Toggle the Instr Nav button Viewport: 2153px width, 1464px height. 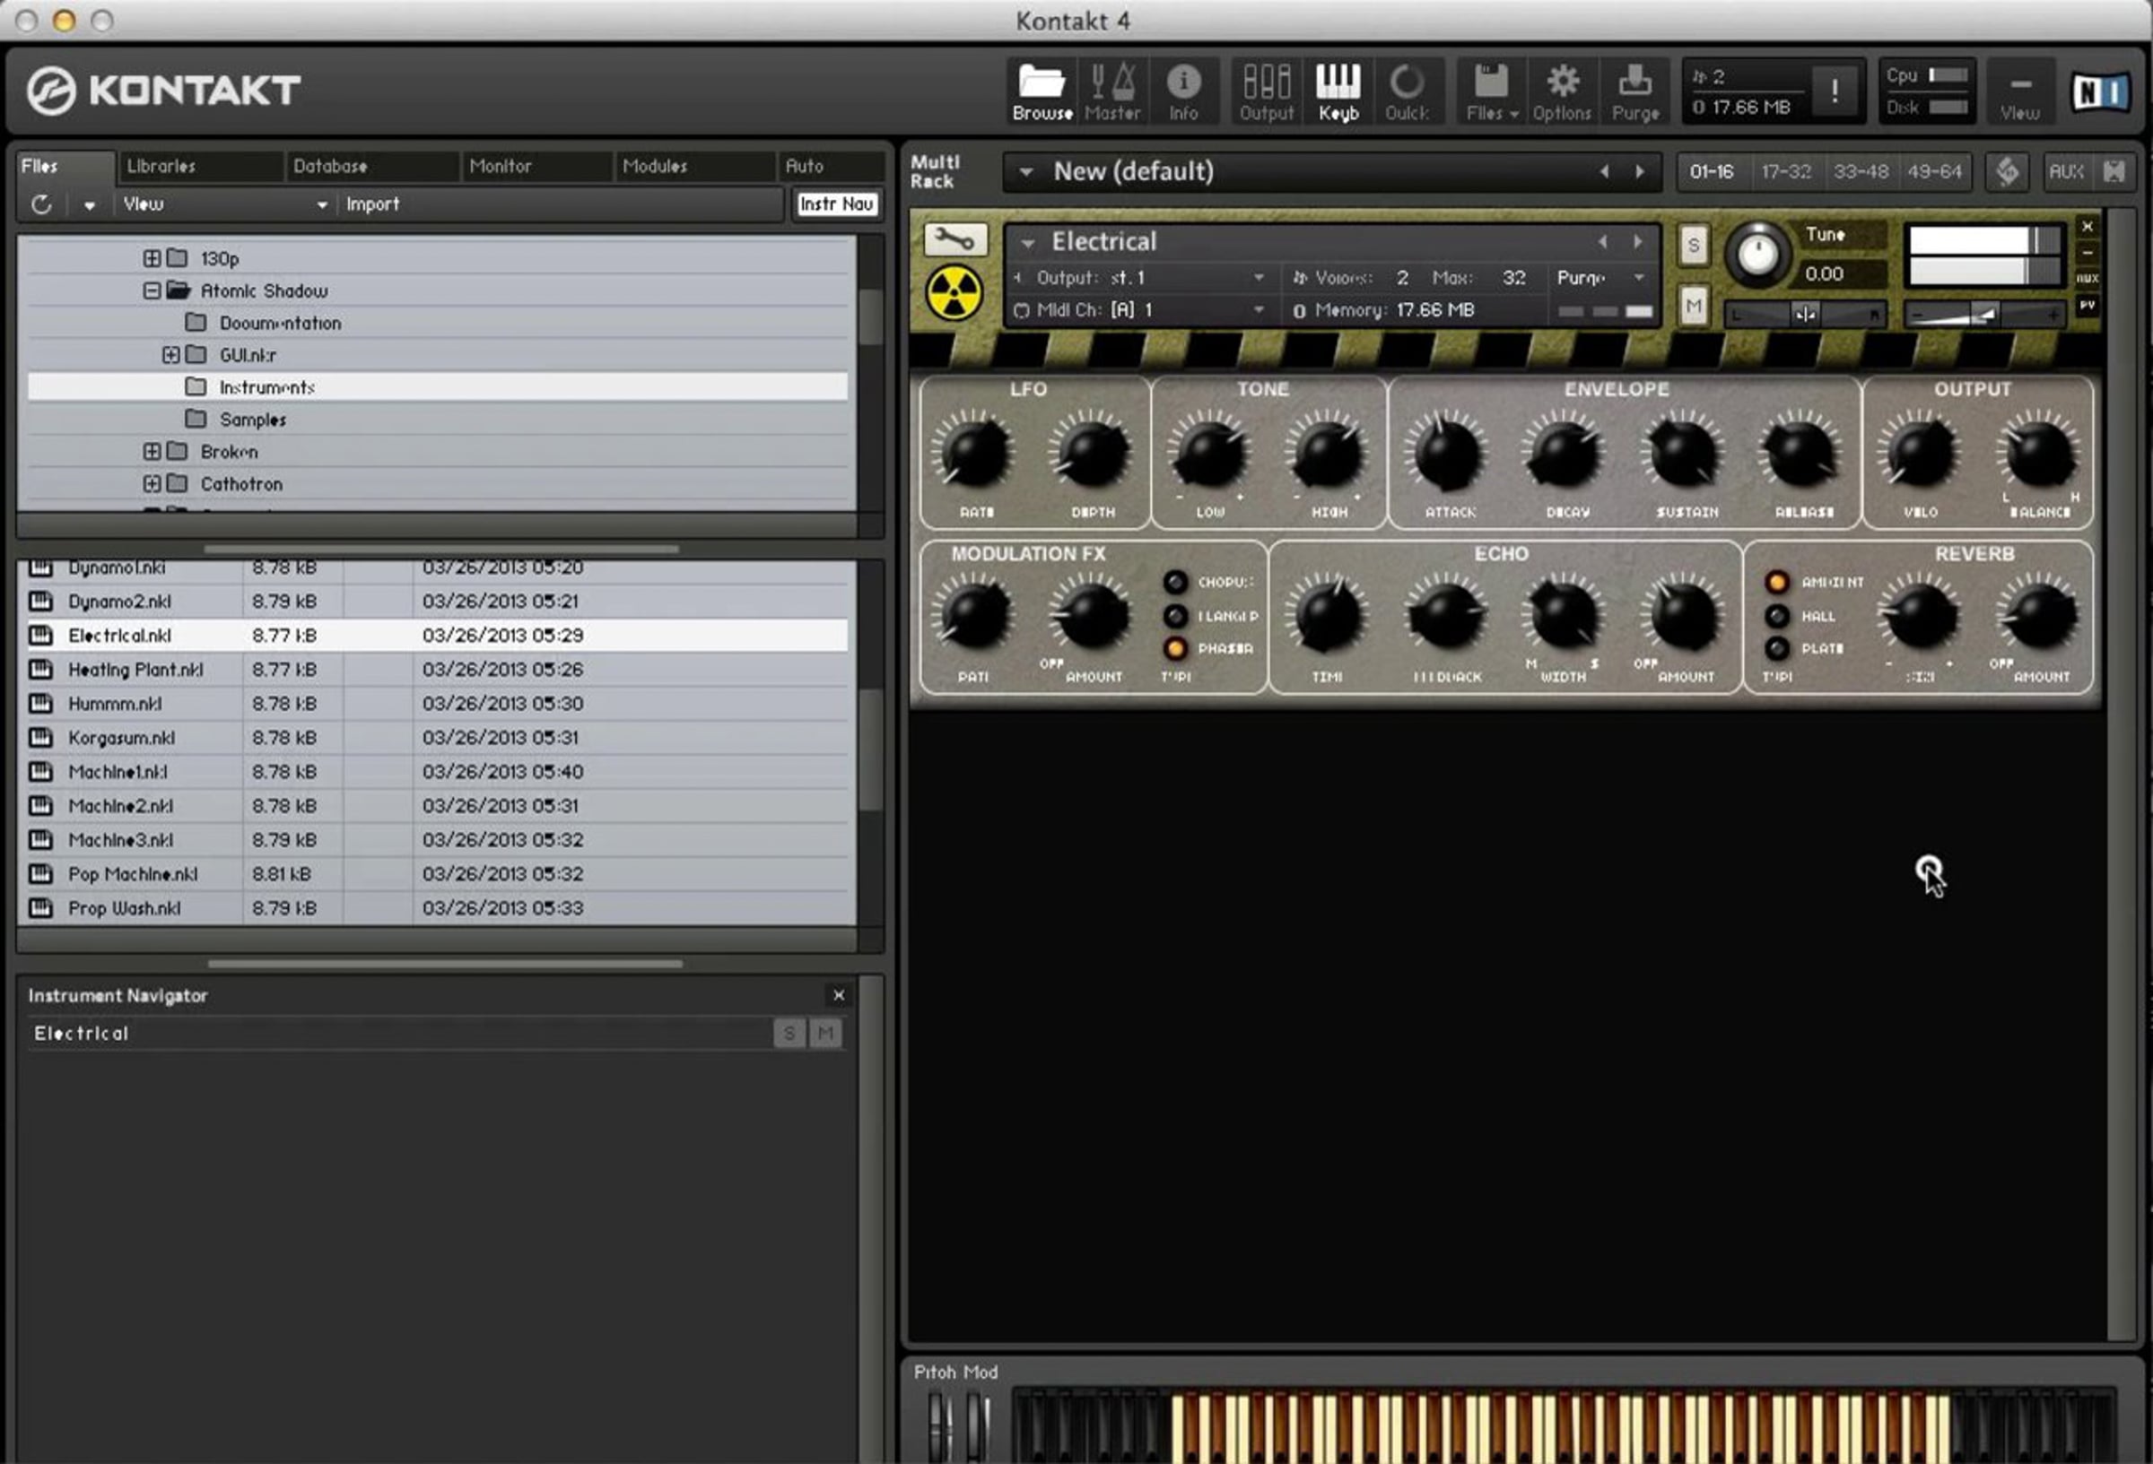coord(837,204)
